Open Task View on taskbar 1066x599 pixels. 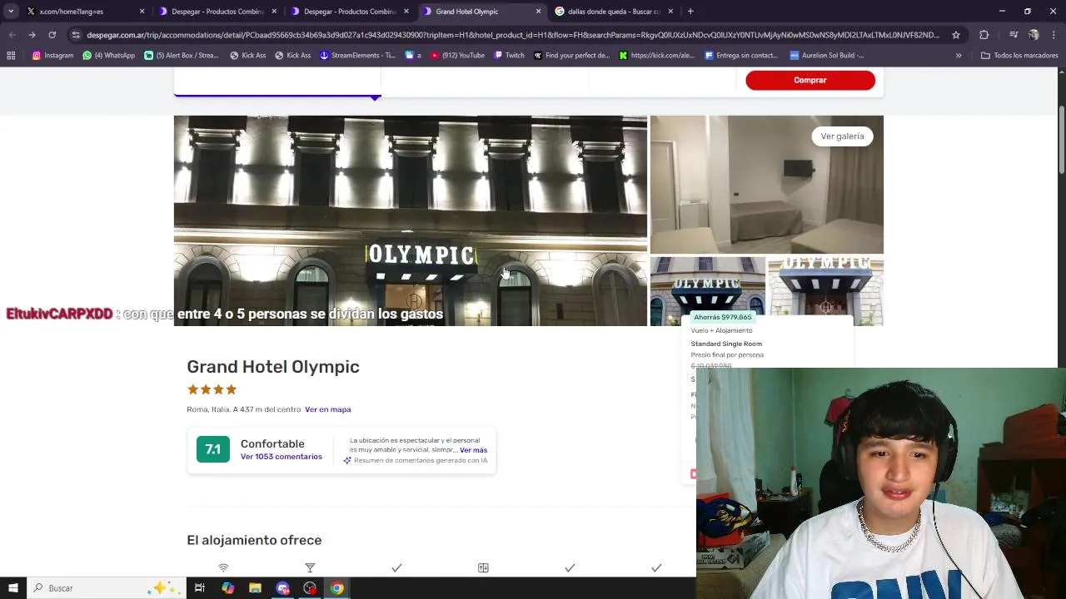pos(200,588)
